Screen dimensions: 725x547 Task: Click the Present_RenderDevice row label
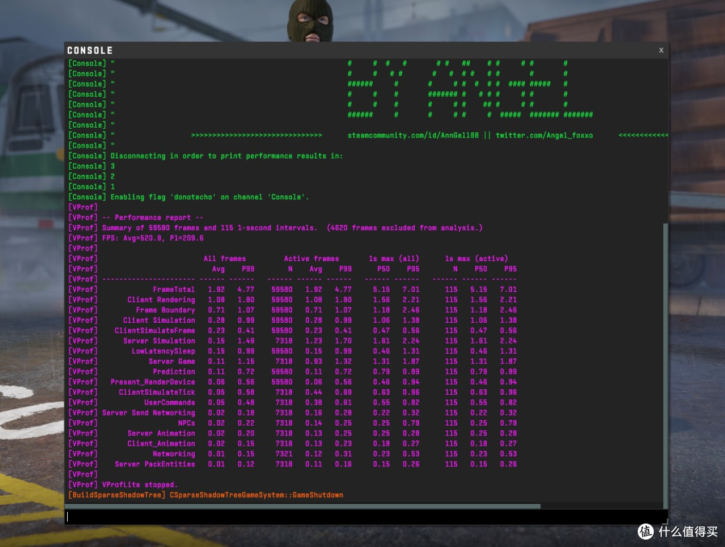[x=152, y=382]
